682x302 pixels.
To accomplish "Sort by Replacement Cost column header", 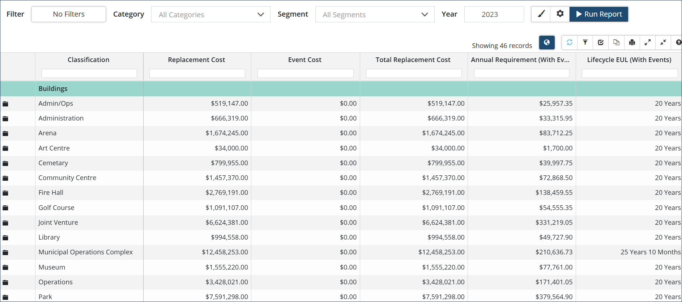I will (x=196, y=60).
